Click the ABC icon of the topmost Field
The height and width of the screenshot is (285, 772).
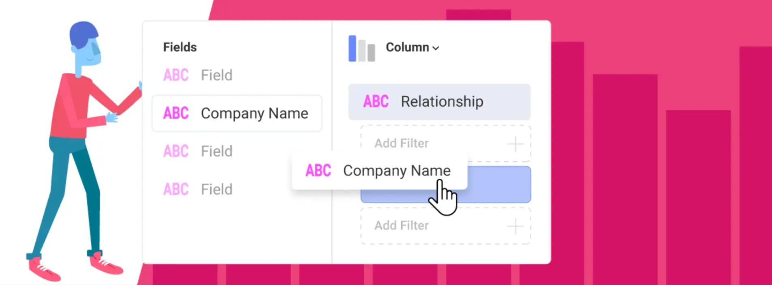(176, 75)
